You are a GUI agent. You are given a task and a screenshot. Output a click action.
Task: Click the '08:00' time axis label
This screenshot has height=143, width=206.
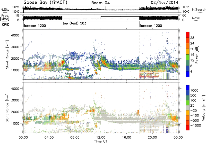75,138
